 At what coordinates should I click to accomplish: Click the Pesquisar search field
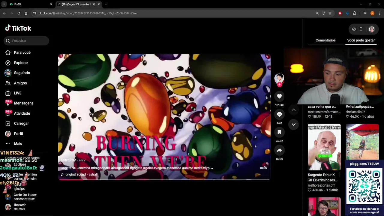26,41
